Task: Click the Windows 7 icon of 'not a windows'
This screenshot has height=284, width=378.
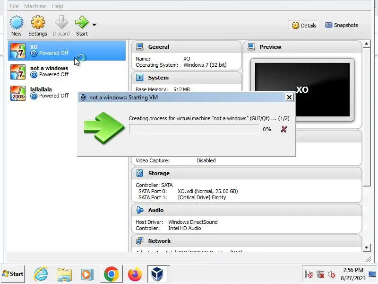Action: [18, 72]
